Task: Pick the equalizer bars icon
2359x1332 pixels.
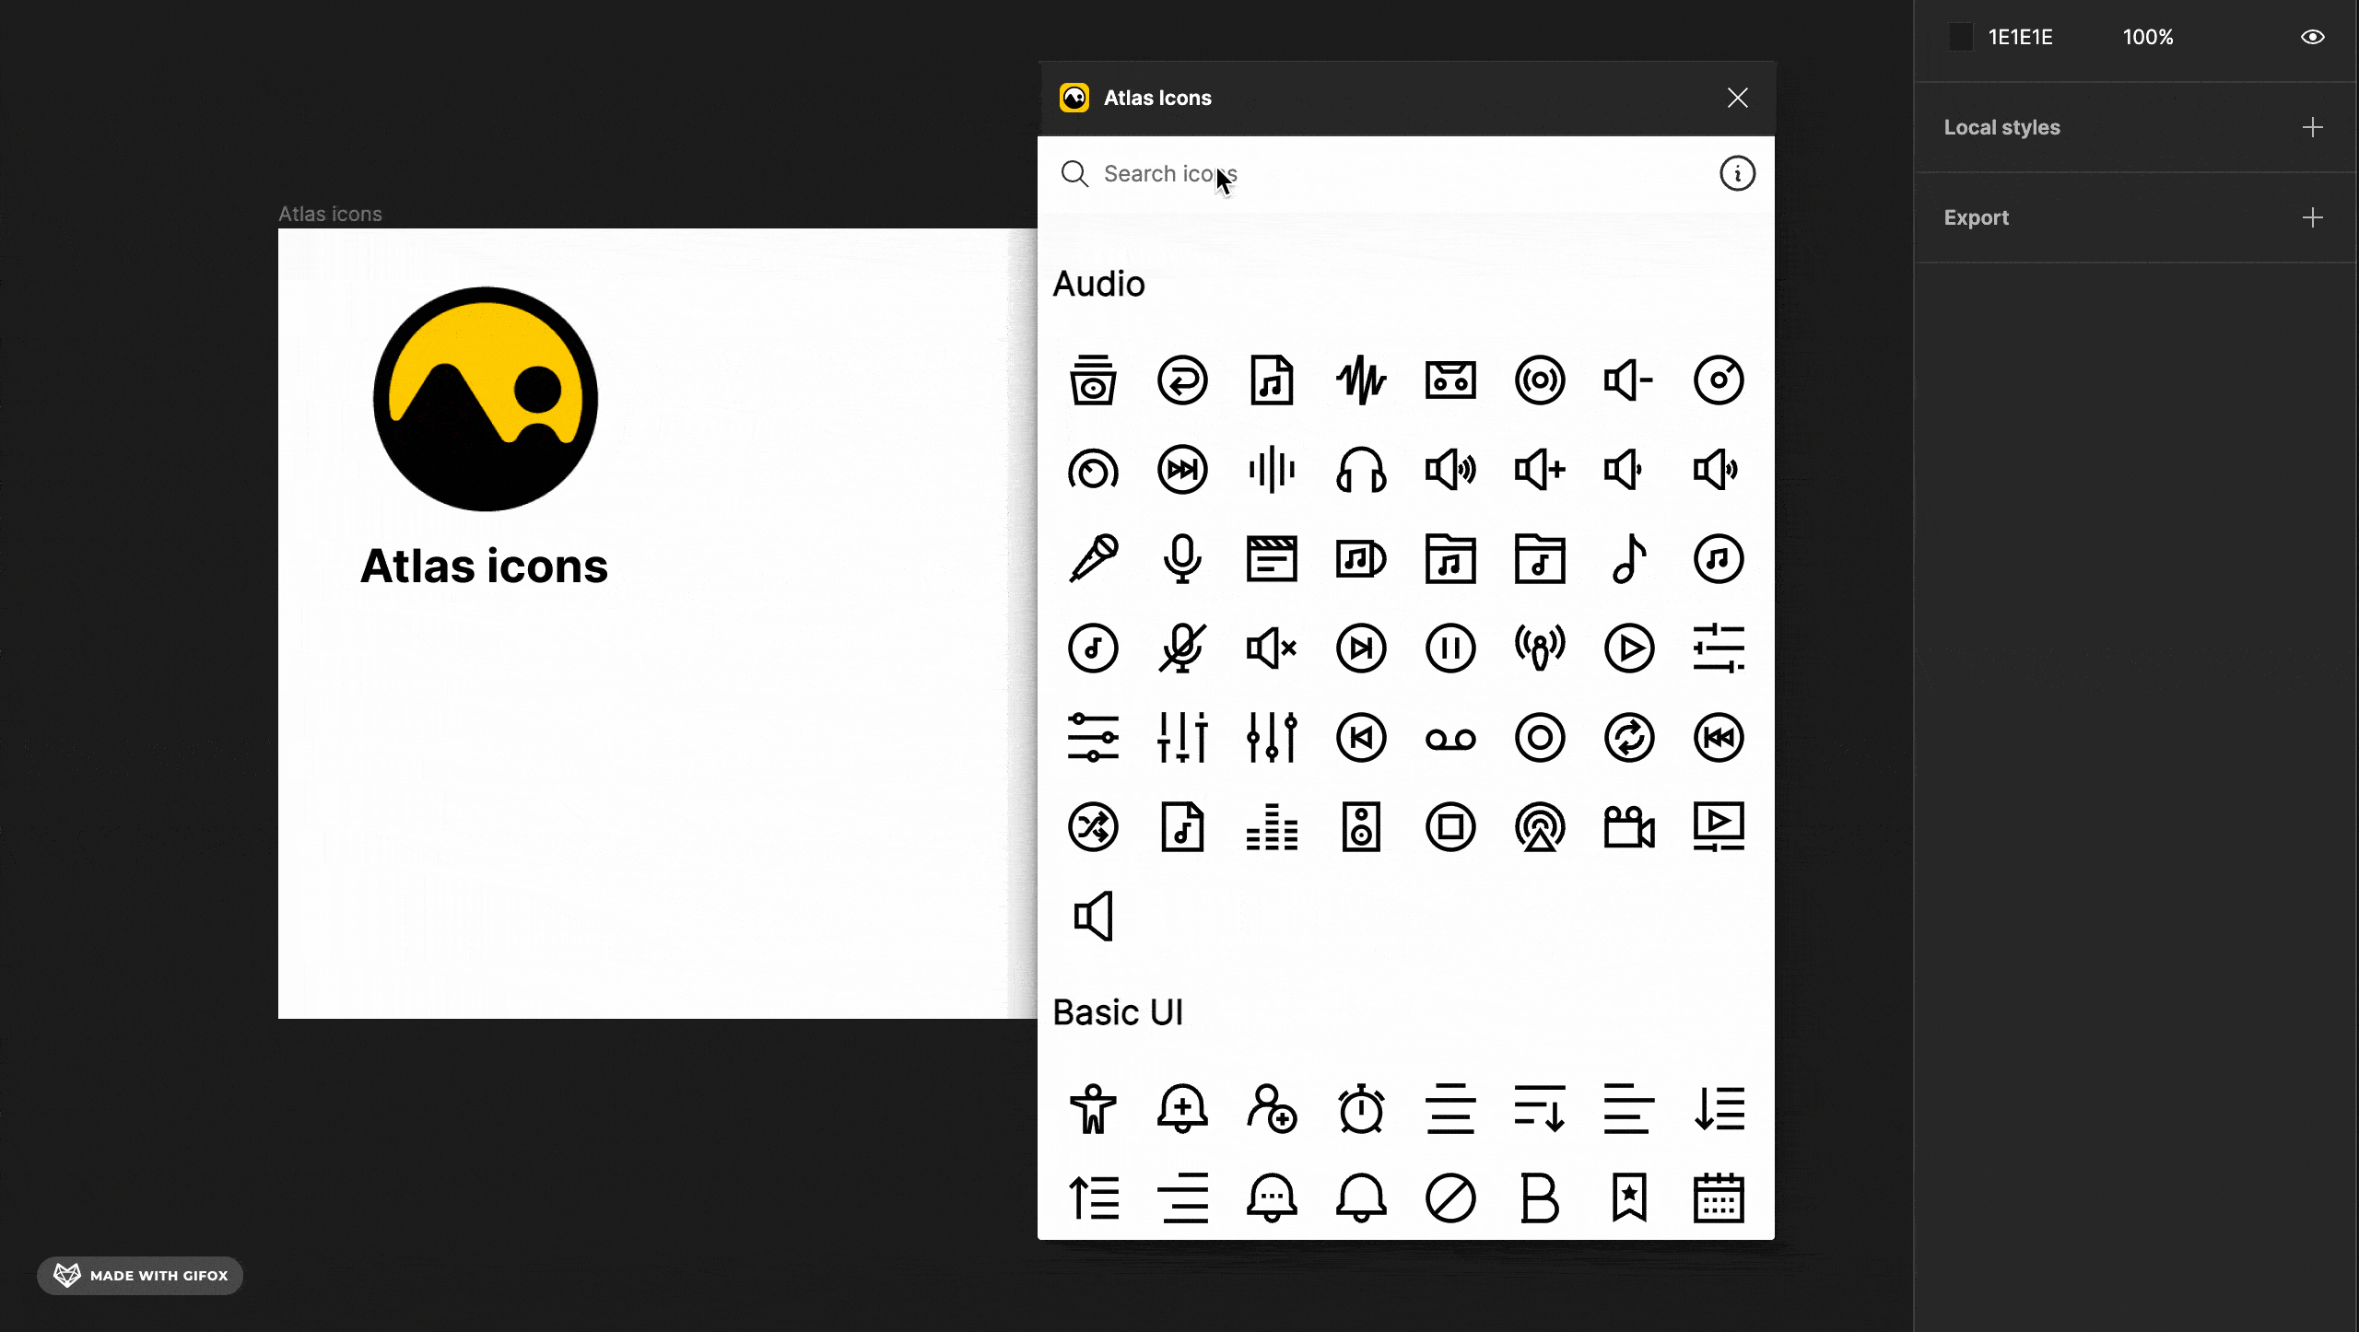Action: coord(1272,827)
